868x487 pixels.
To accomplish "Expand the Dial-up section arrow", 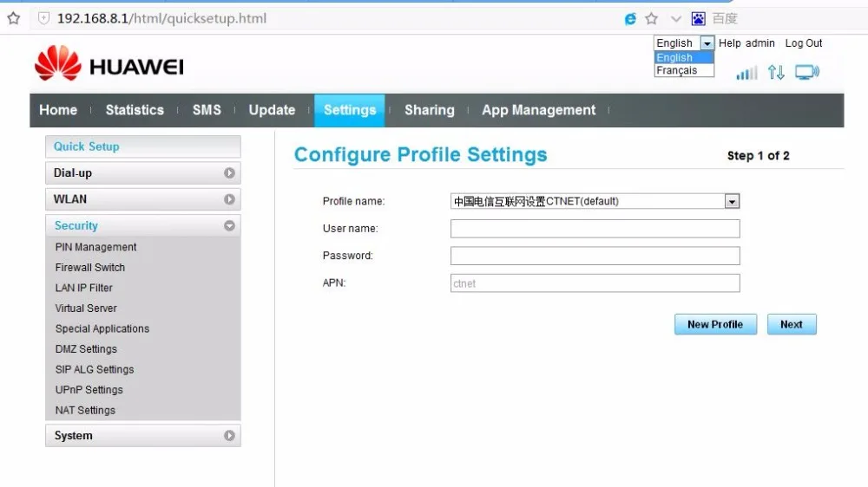I will tap(229, 173).
